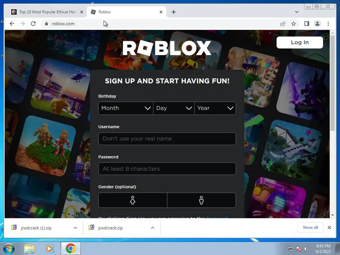Close the Ethical Hacking tab
The image size is (340, 255).
(82, 12)
